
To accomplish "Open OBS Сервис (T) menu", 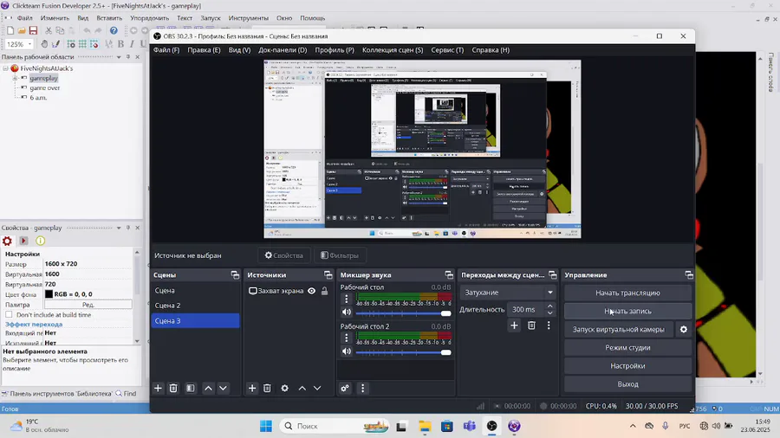I will 447,49.
